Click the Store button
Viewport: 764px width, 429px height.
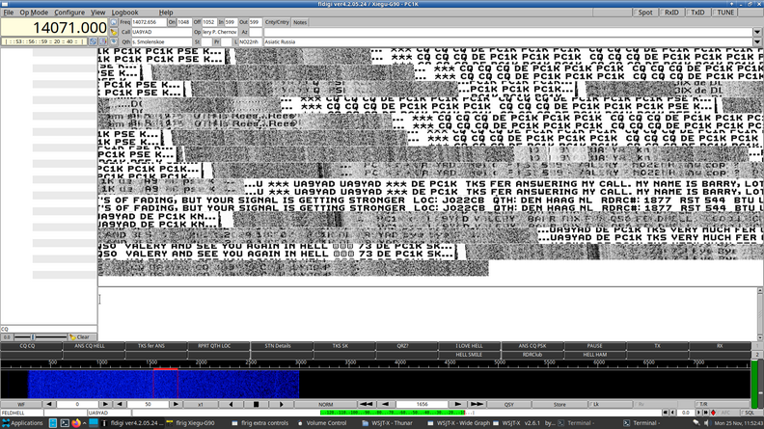559,404
